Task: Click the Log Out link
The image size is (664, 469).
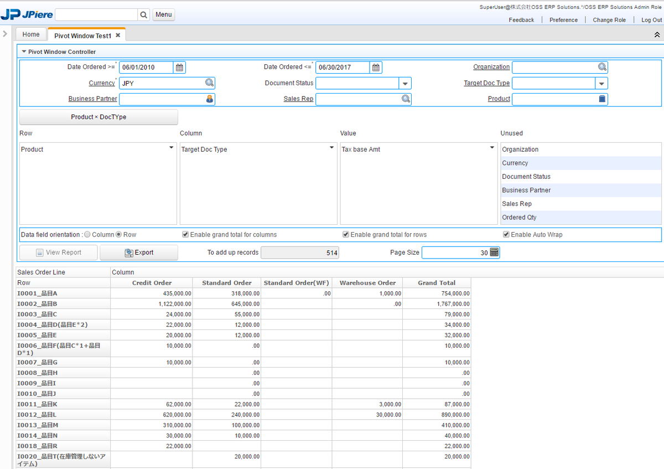Action: (x=651, y=20)
